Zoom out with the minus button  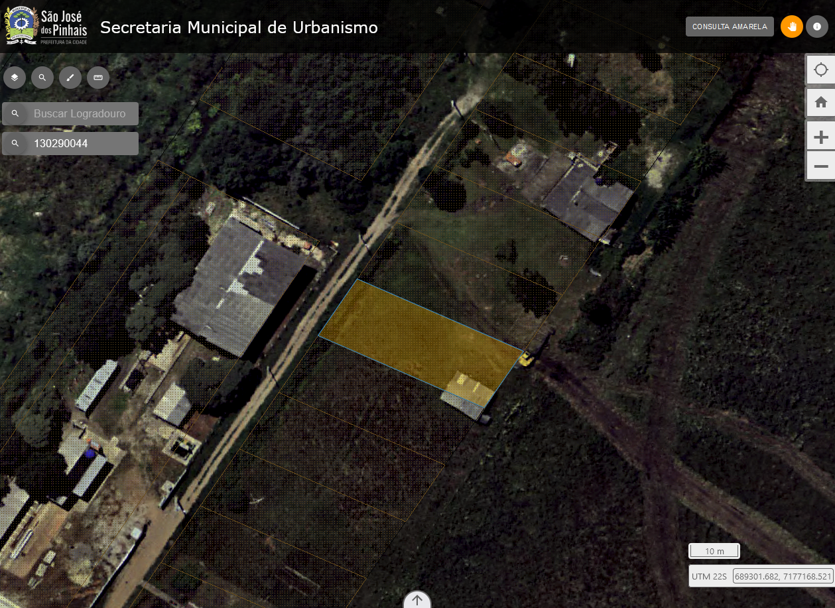point(821,166)
